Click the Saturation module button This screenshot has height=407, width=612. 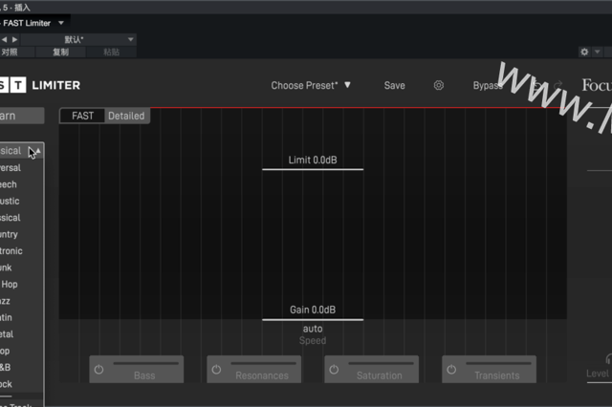coord(372,369)
